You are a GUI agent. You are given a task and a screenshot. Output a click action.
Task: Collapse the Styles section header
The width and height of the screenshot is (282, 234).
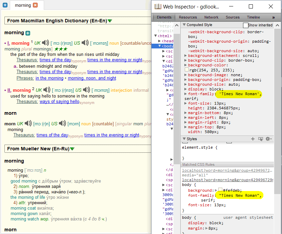tap(184, 139)
